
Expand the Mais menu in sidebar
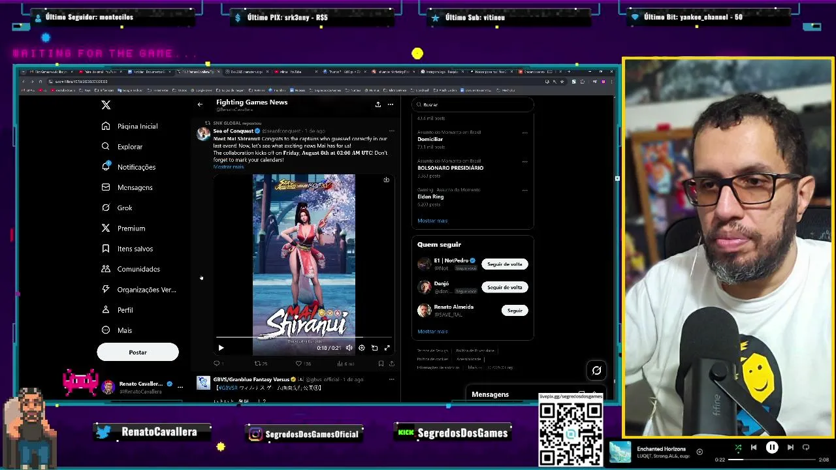pos(117,330)
